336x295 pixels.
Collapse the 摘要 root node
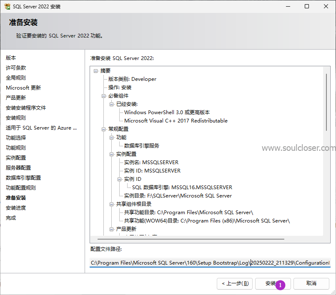(95, 71)
